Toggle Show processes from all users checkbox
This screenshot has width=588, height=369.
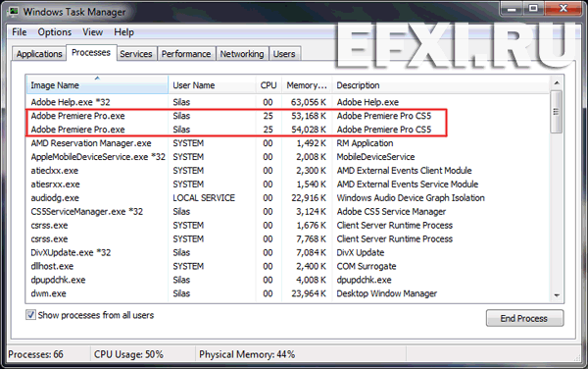tap(30, 315)
